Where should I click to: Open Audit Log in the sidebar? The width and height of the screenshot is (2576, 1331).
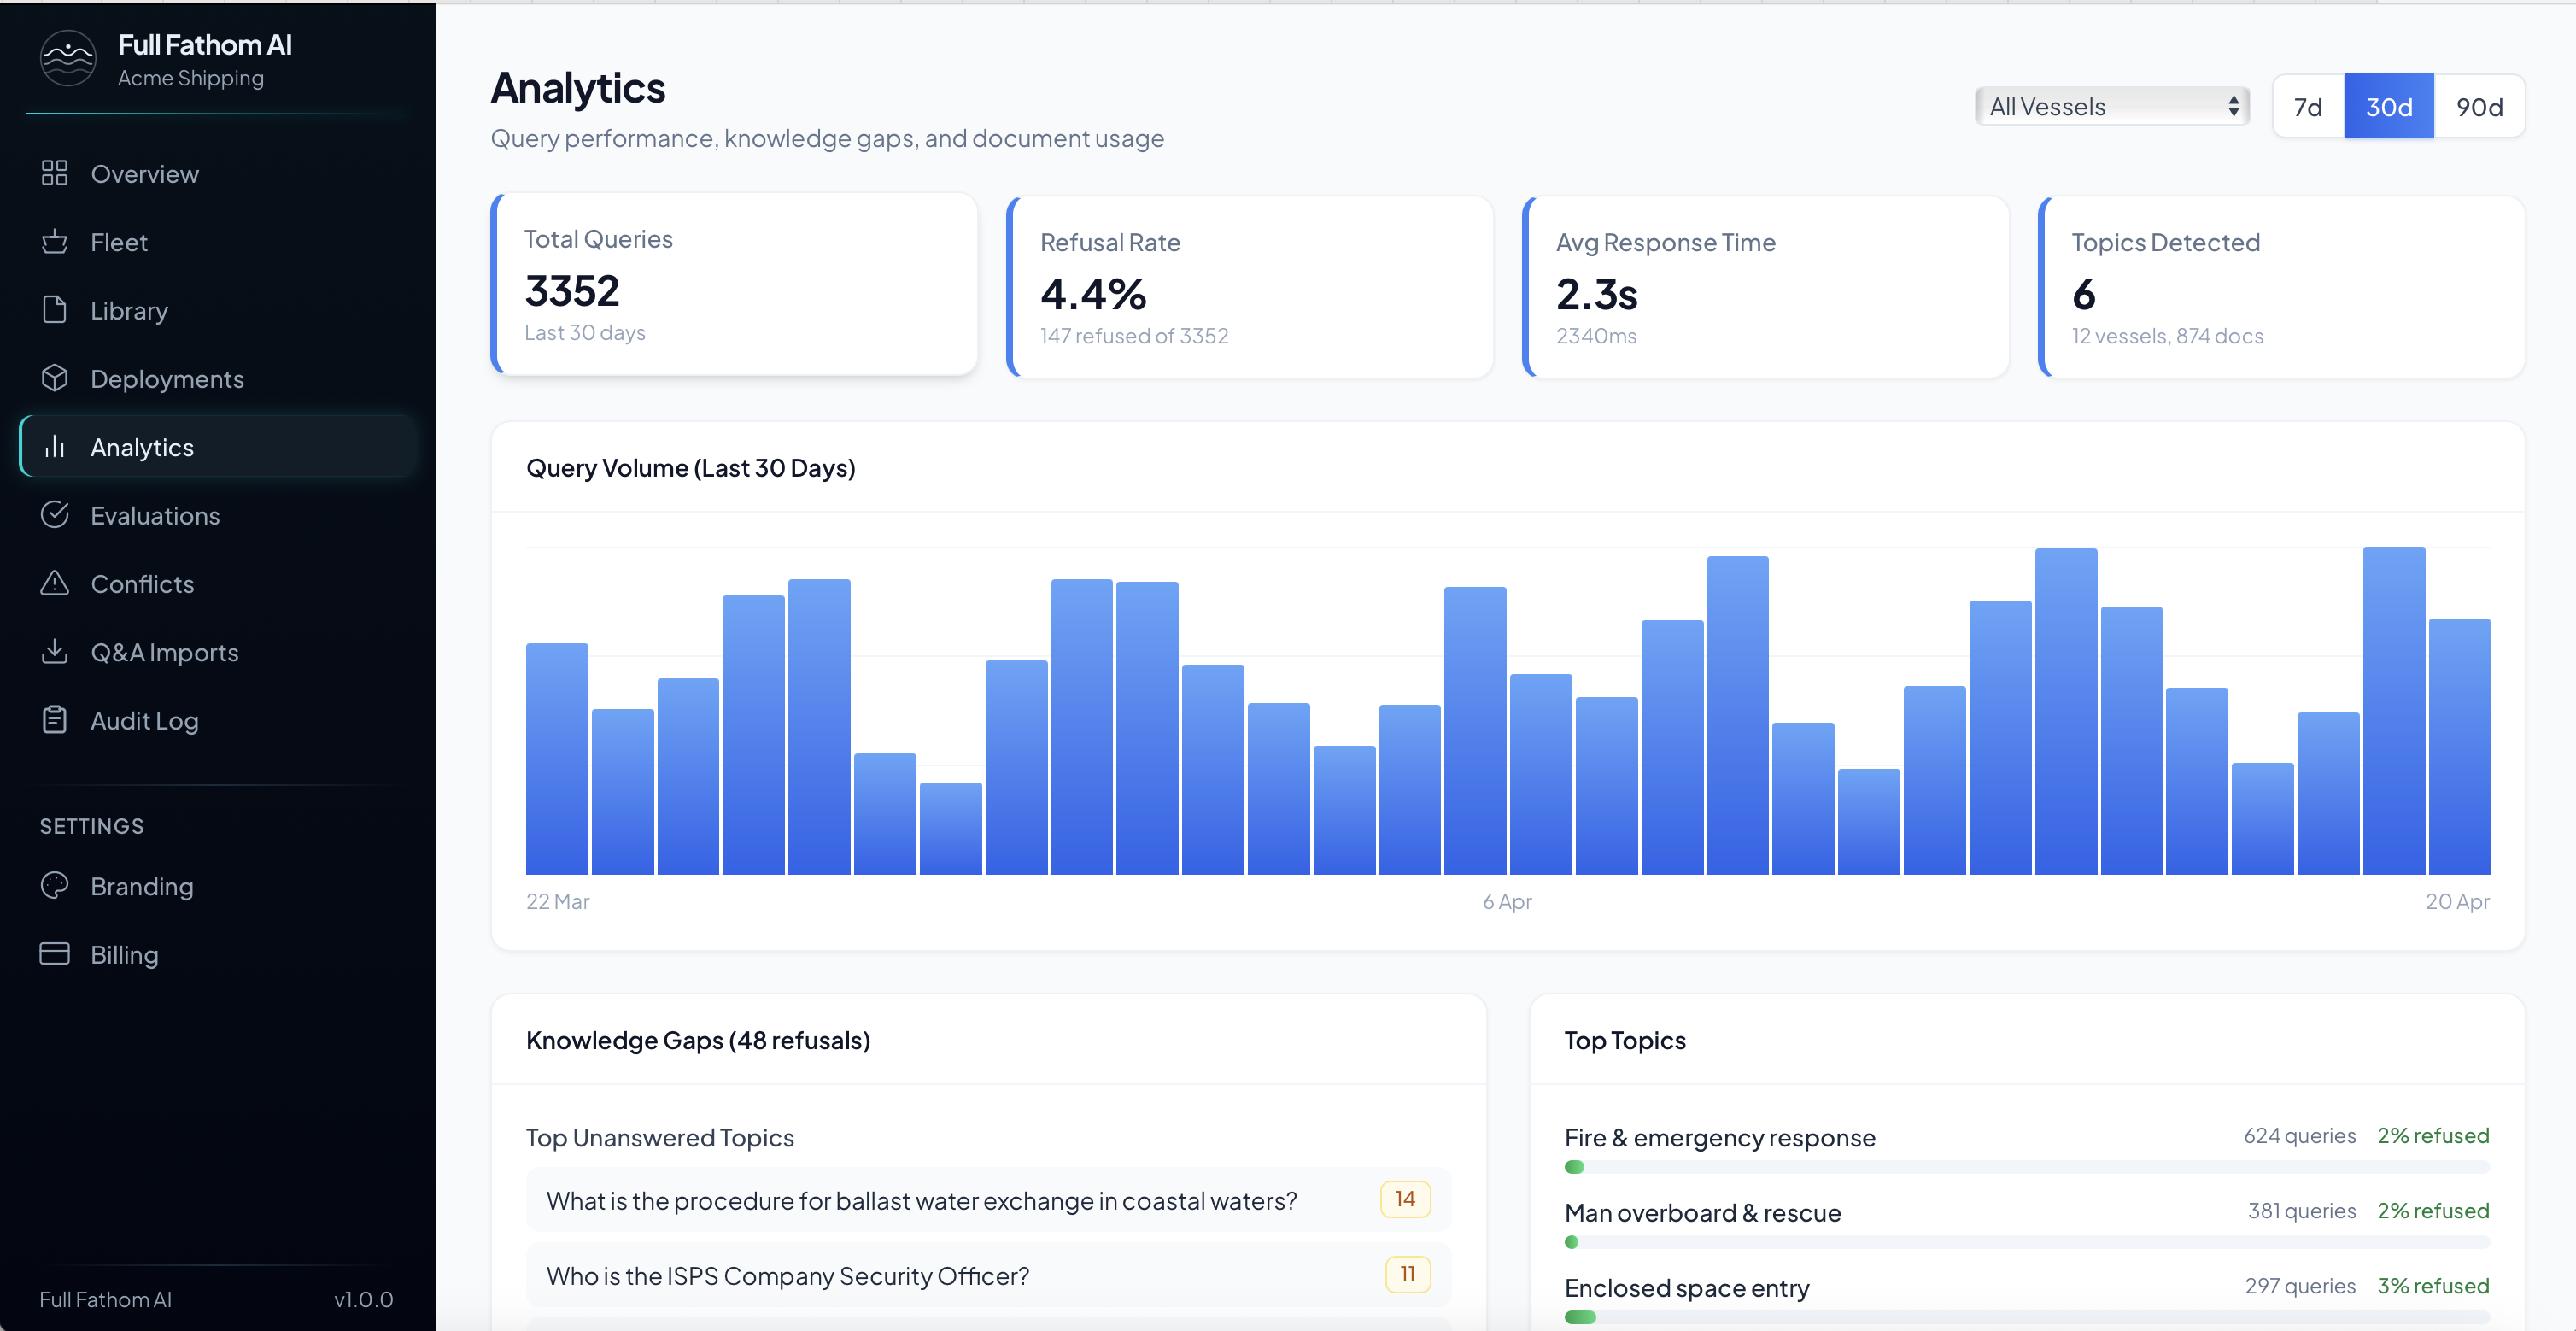coord(217,720)
